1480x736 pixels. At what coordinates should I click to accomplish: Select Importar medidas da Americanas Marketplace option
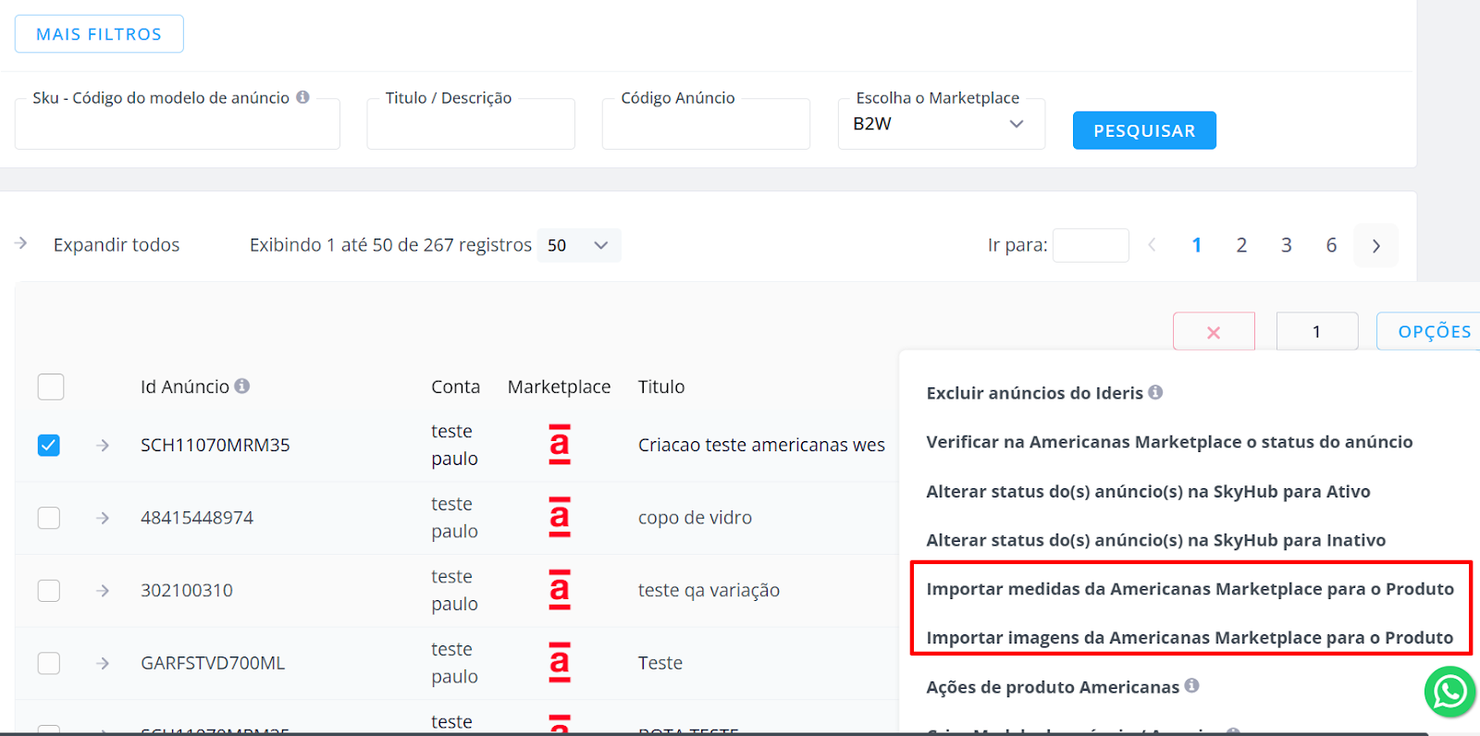(1190, 589)
